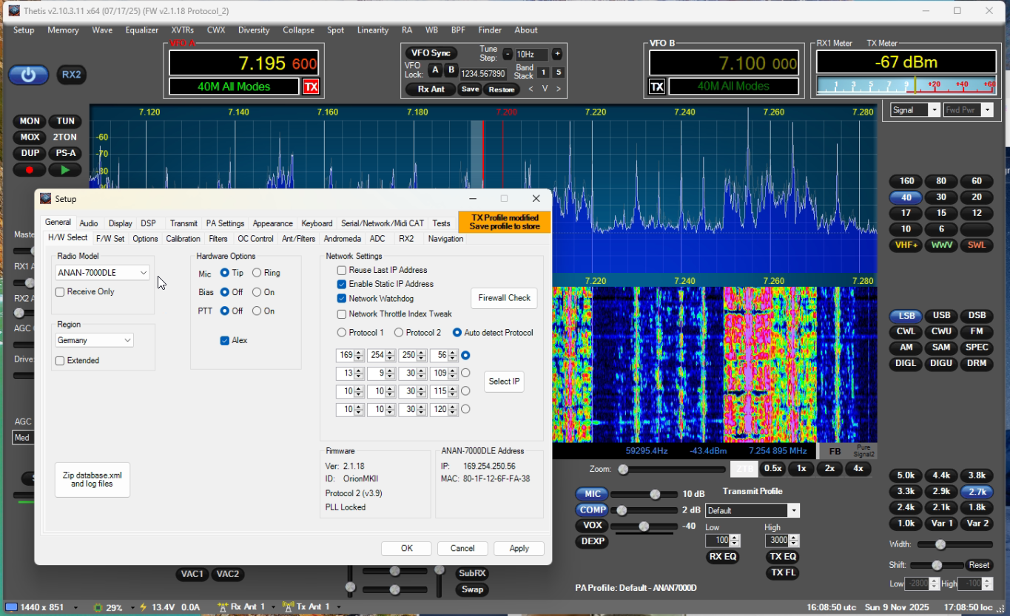
Task: Click the TX icon under VFO B
Action: pos(656,87)
